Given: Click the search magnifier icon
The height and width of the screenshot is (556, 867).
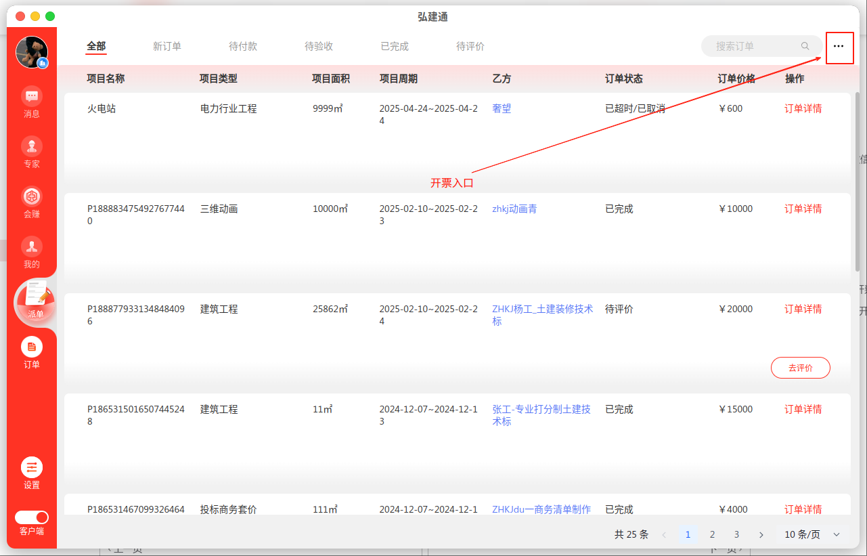Looking at the screenshot, I should [x=805, y=46].
